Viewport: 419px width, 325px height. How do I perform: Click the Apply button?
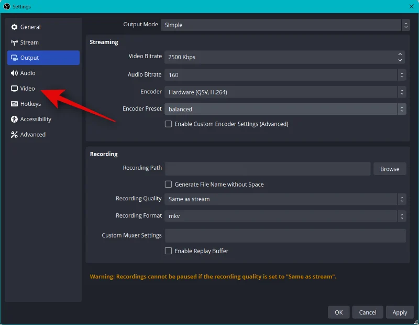[400, 312]
